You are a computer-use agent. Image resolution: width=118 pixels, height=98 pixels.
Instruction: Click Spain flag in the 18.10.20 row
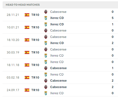(x=27, y=40)
